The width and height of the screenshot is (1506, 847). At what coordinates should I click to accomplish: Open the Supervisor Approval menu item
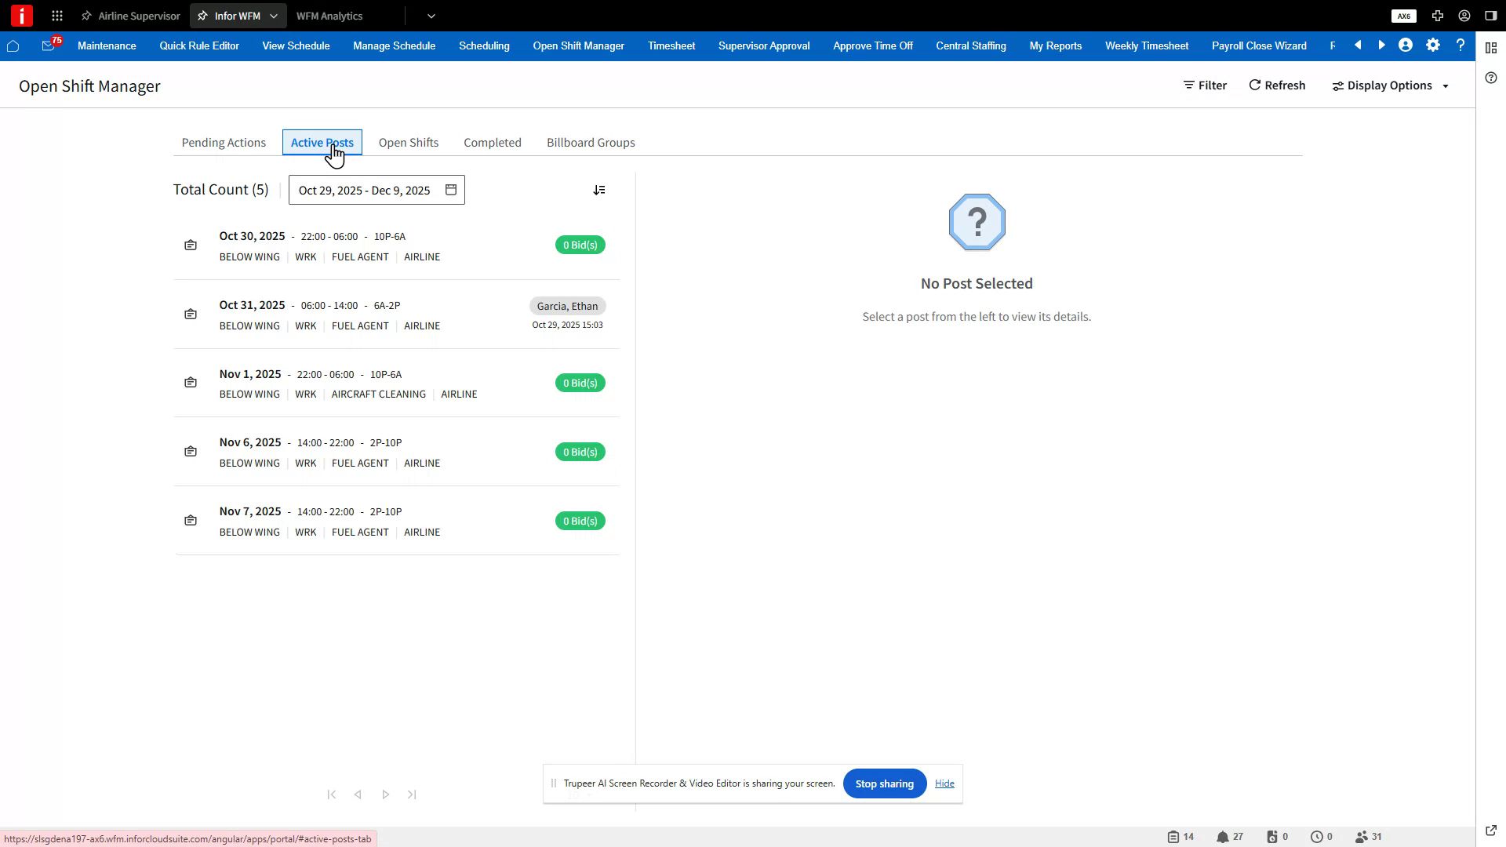pos(763,45)
